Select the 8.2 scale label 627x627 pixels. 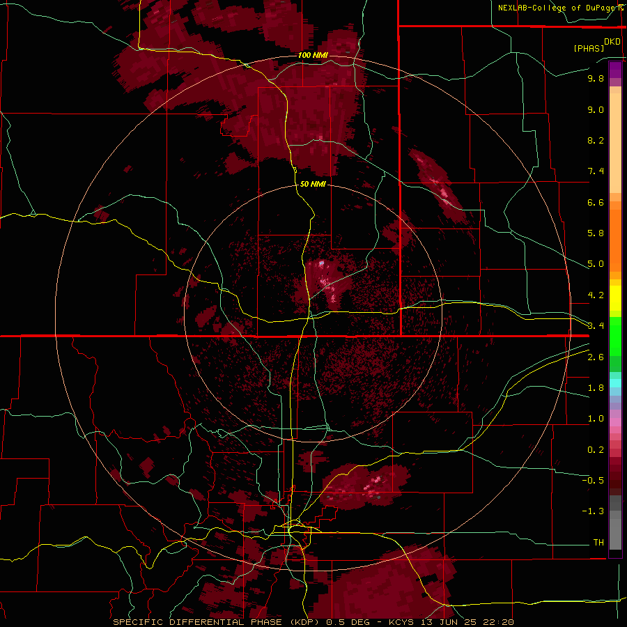[596, 140]
